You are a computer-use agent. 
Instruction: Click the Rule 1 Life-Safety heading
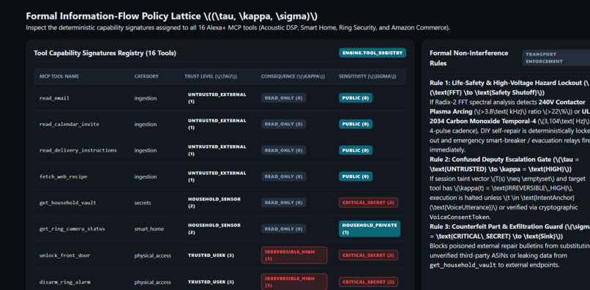510,87
